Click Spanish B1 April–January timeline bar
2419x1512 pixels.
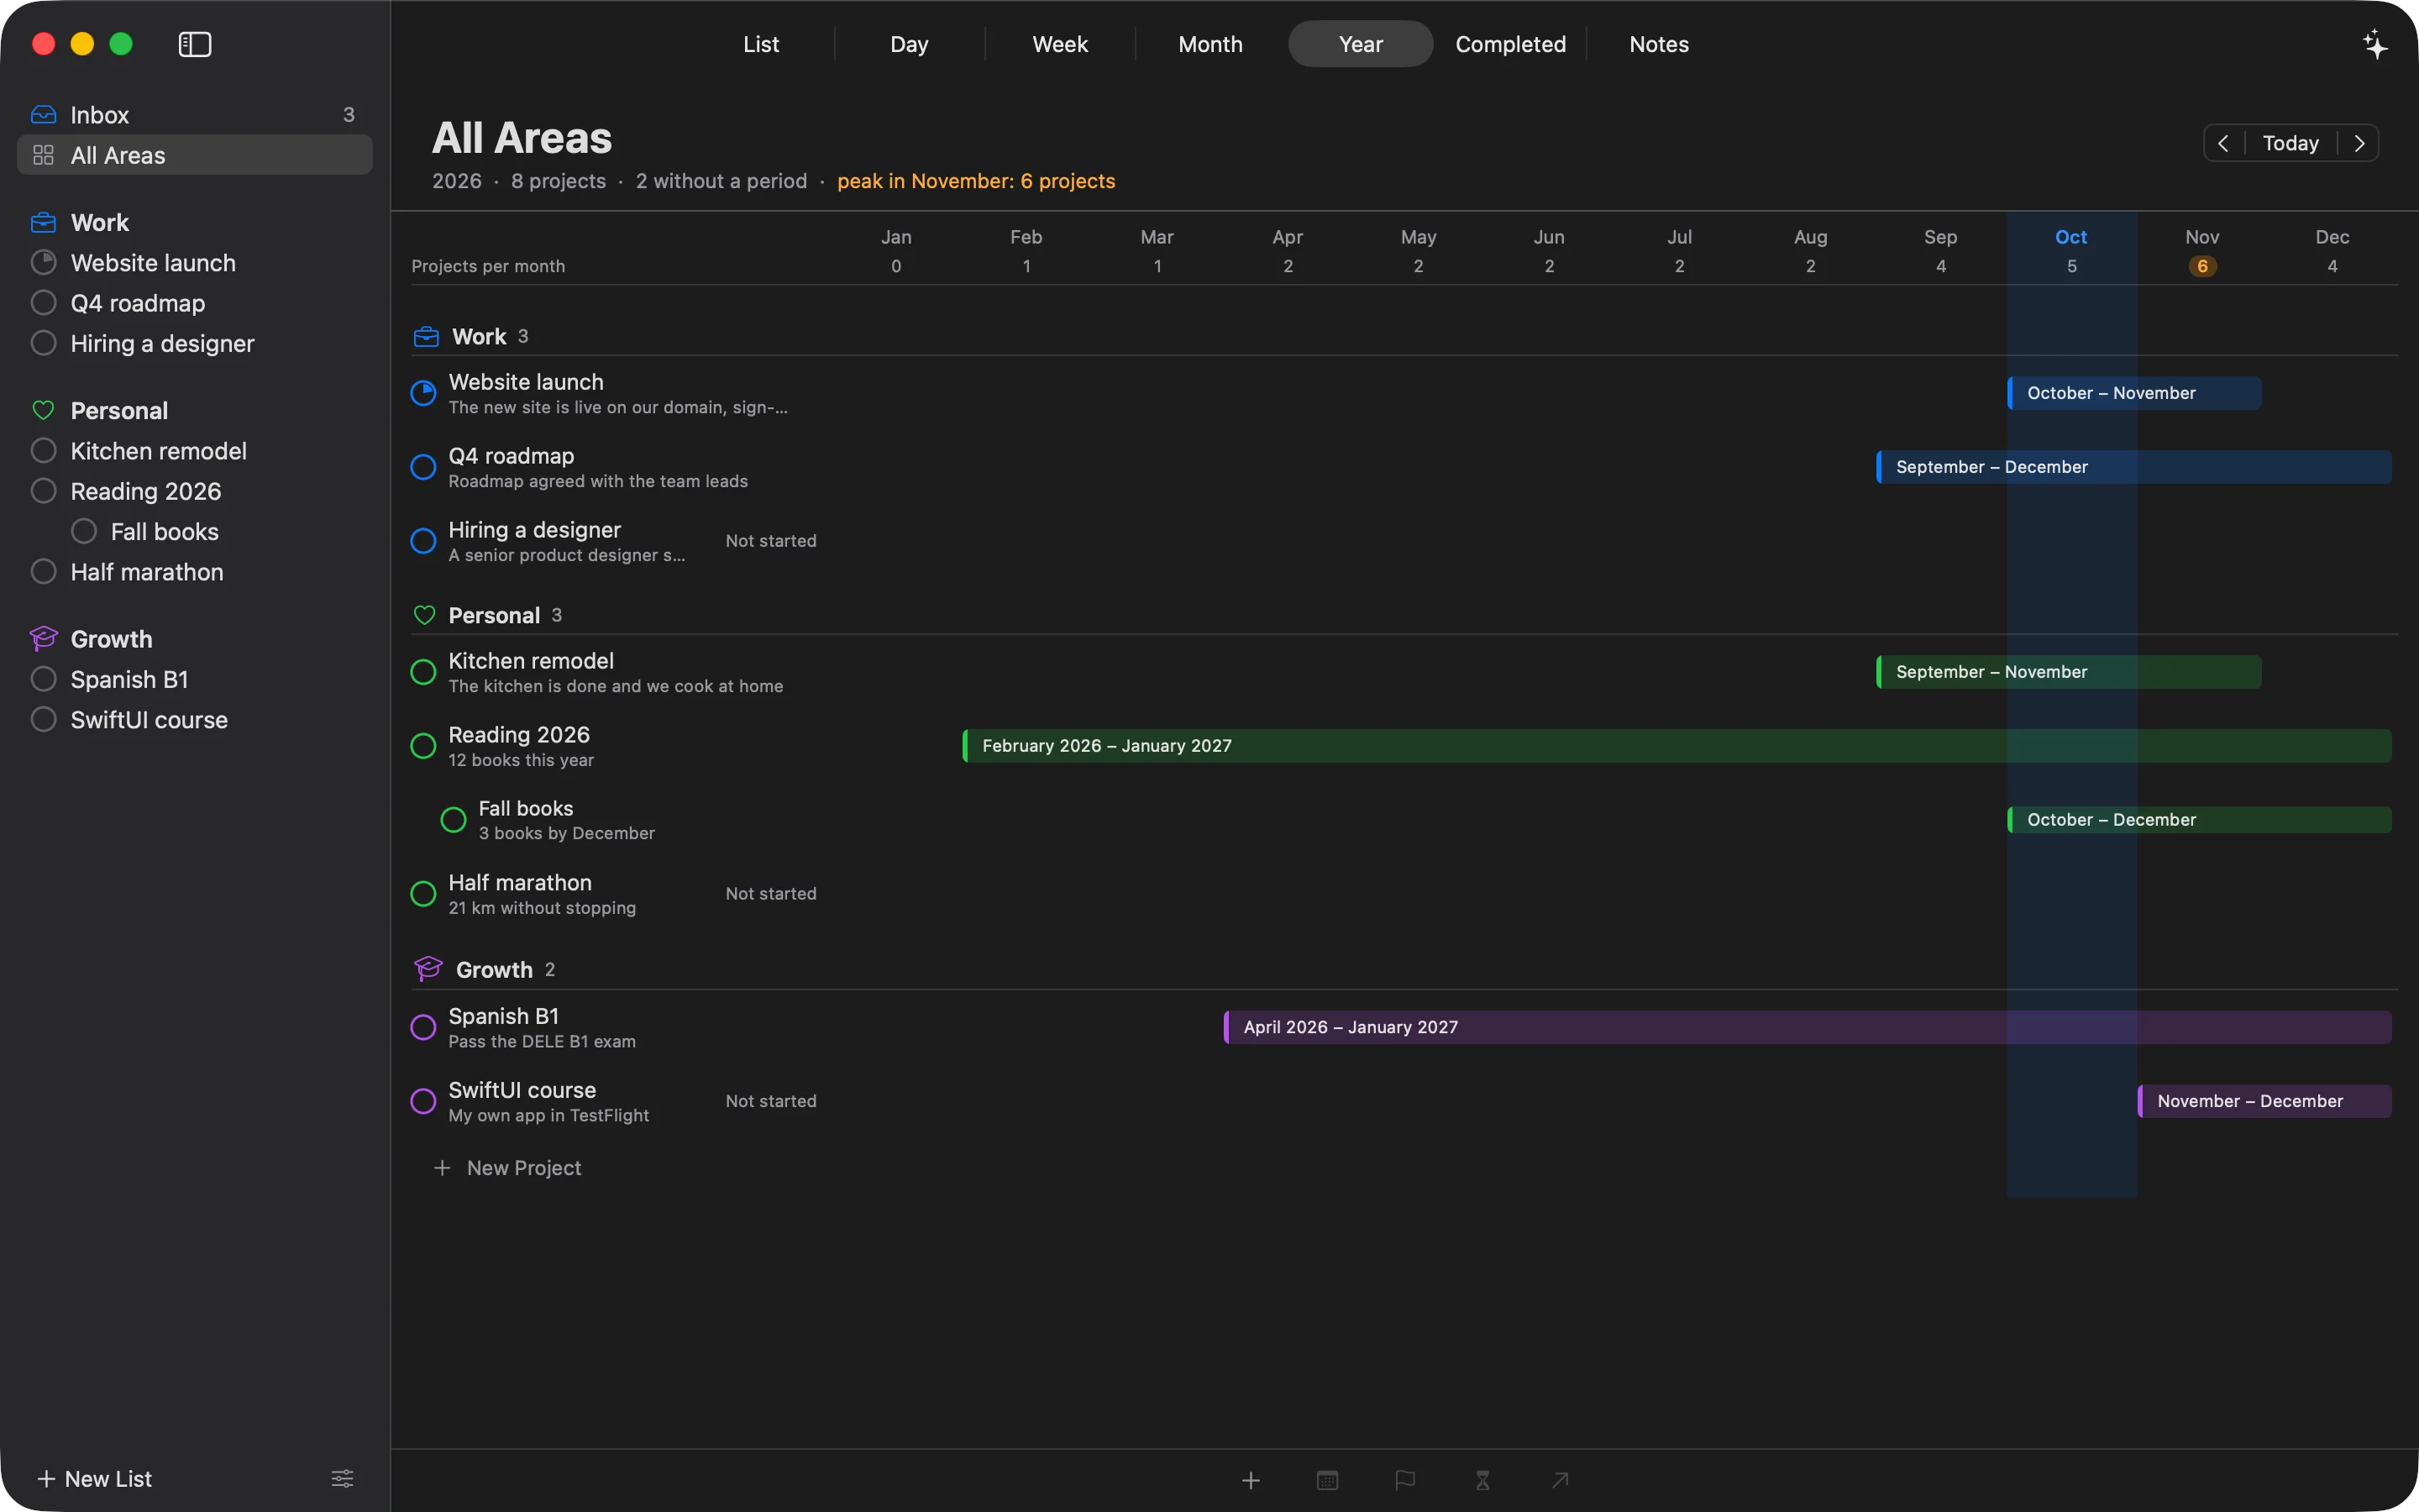click(1808, 1027)
